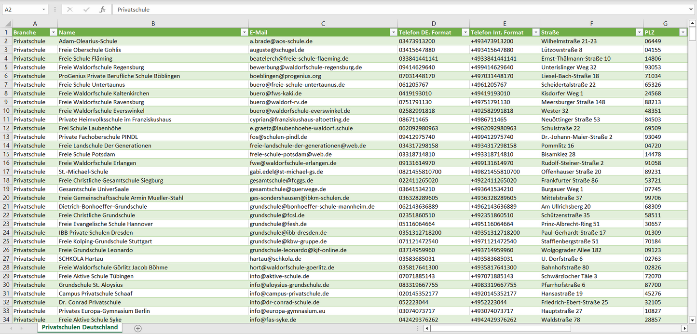Image resolution: width=697 pixels, height=334 pixels.
Task: Open the PLZ column filter dropdown
Action: (683, 32)
